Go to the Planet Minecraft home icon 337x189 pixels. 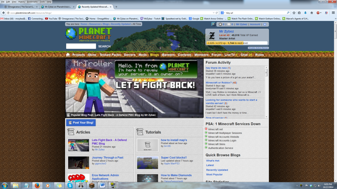click(68, 55)
